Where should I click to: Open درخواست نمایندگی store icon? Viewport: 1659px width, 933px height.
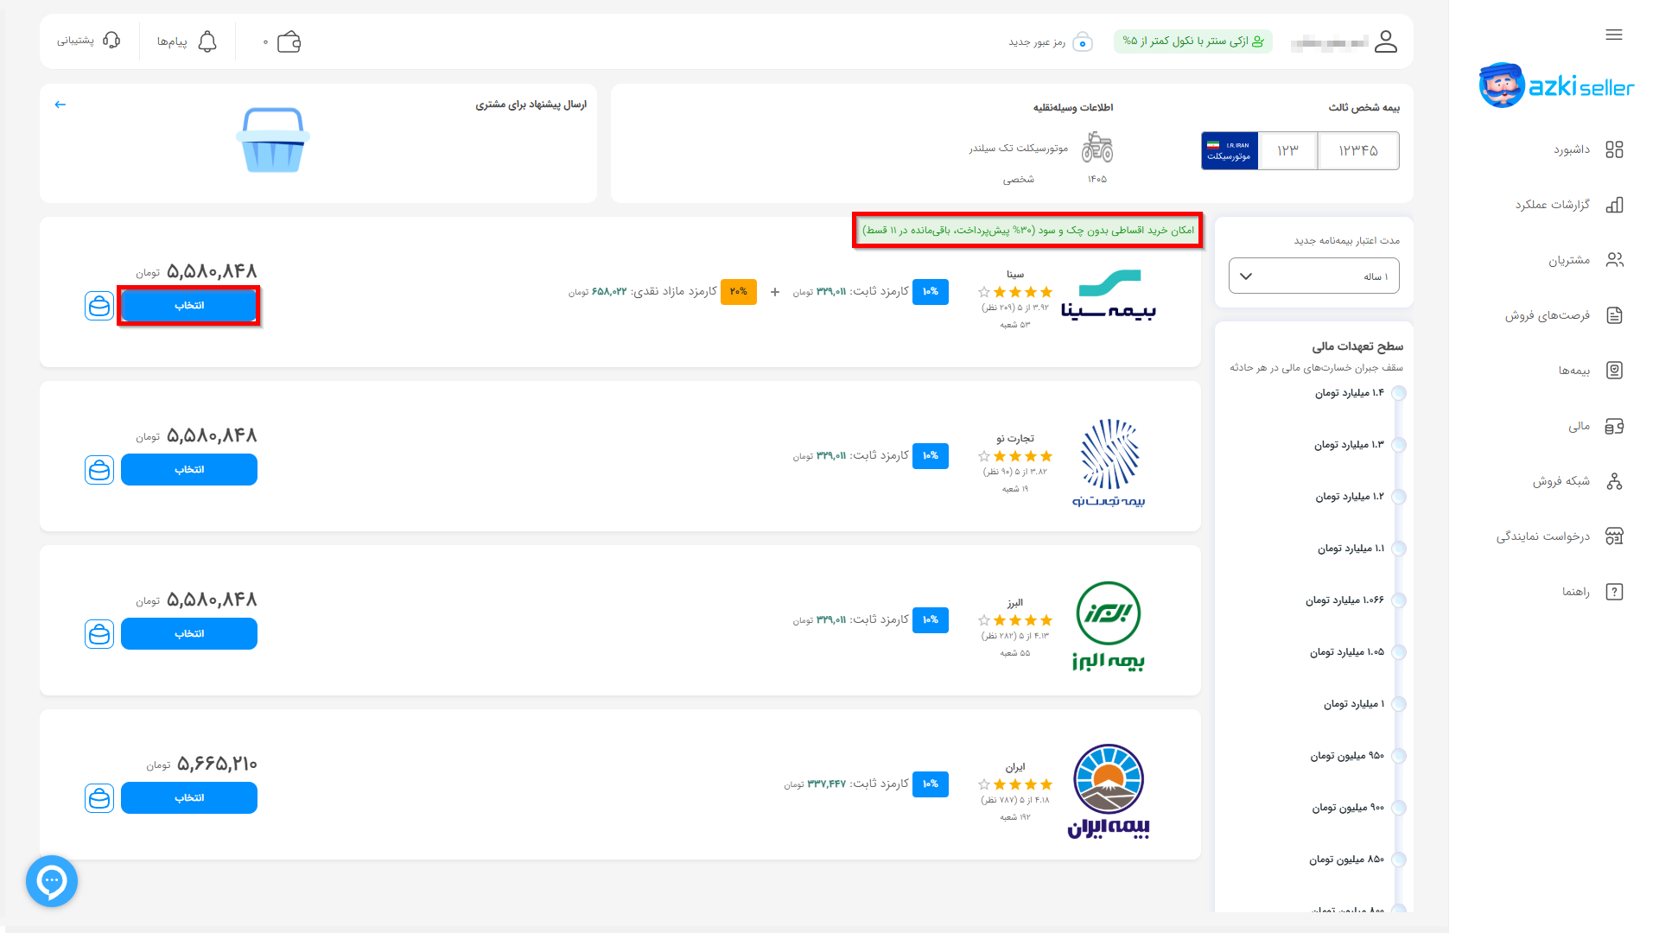1614,536
